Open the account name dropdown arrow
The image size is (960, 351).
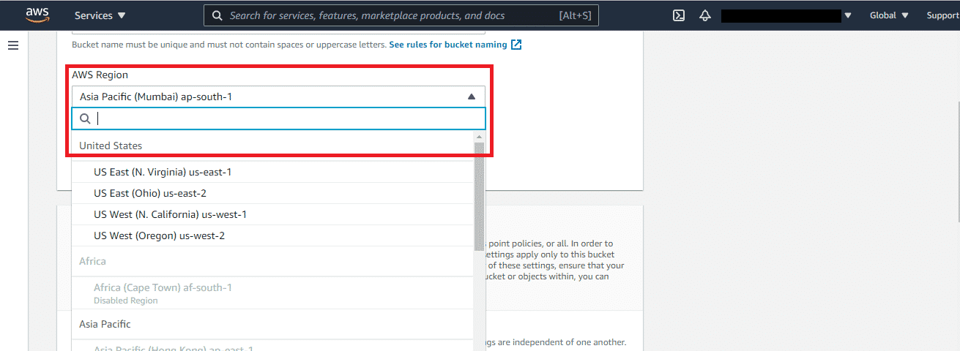pos(848,15)
